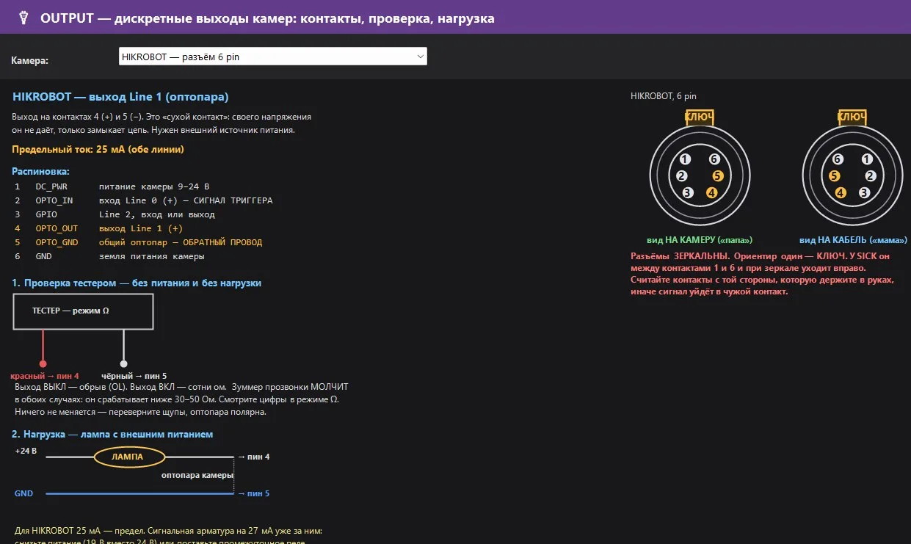Click caption 'вид НА КАМЕРУ («папа»)'
The image size is (911, 544).
[x=700, y=240]
